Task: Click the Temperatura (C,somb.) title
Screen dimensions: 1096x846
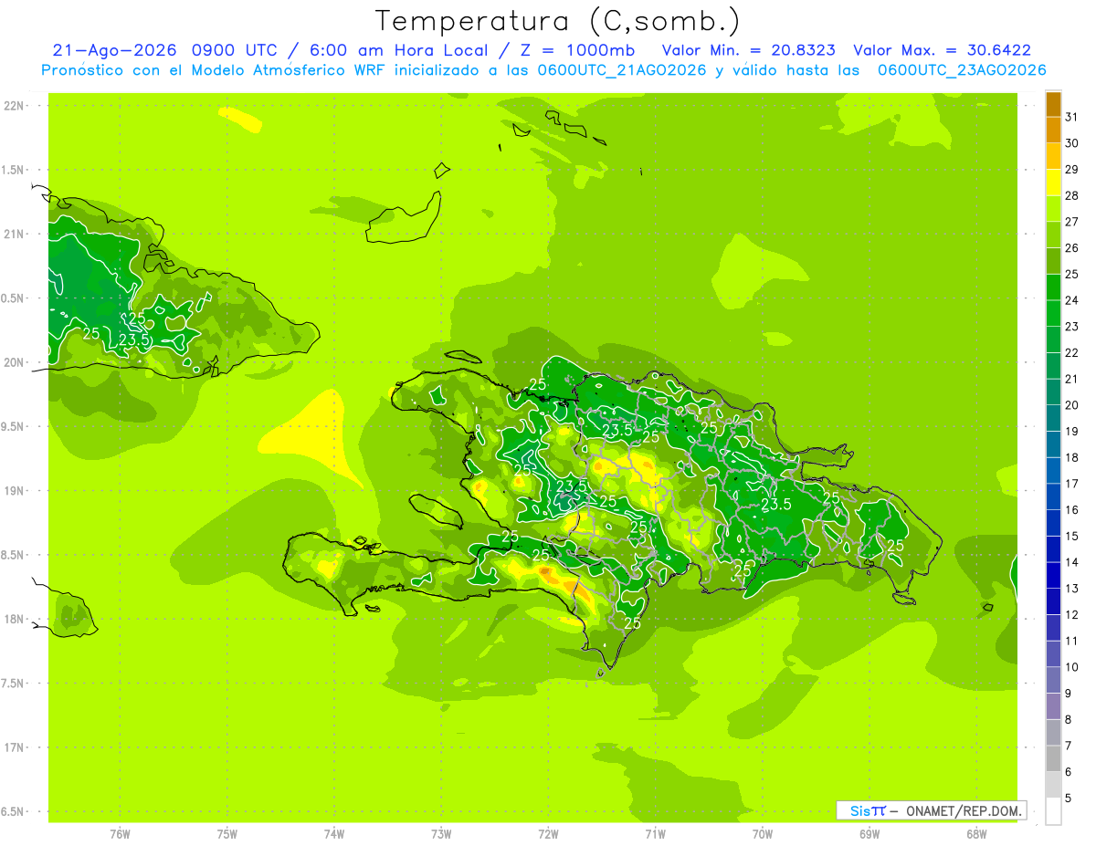Action: click(x=557, y=21)
